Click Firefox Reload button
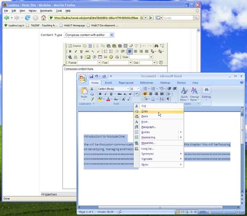 click(x=27, y=18)
